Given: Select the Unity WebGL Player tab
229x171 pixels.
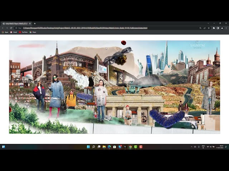Looking at the screenshot, I should tap(16, 24).
